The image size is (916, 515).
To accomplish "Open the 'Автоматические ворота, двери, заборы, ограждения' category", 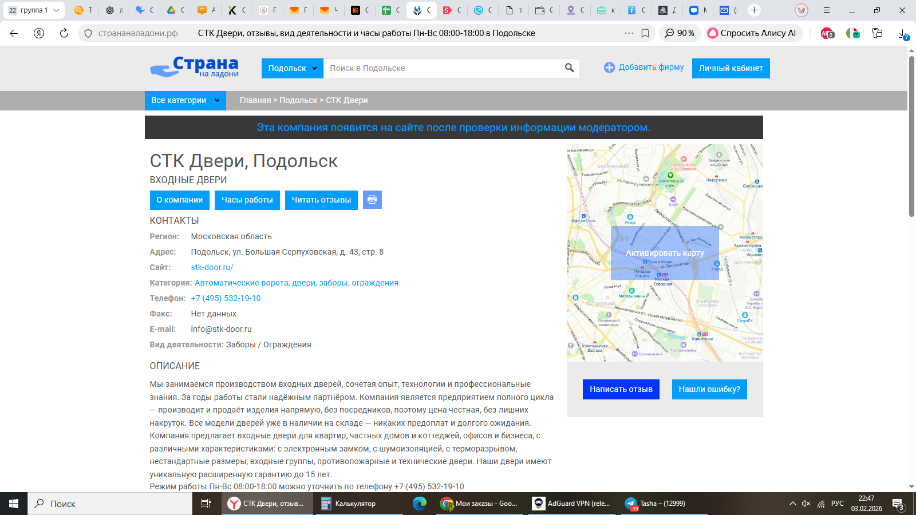I will pyautogui.click(x=297, y=283).
